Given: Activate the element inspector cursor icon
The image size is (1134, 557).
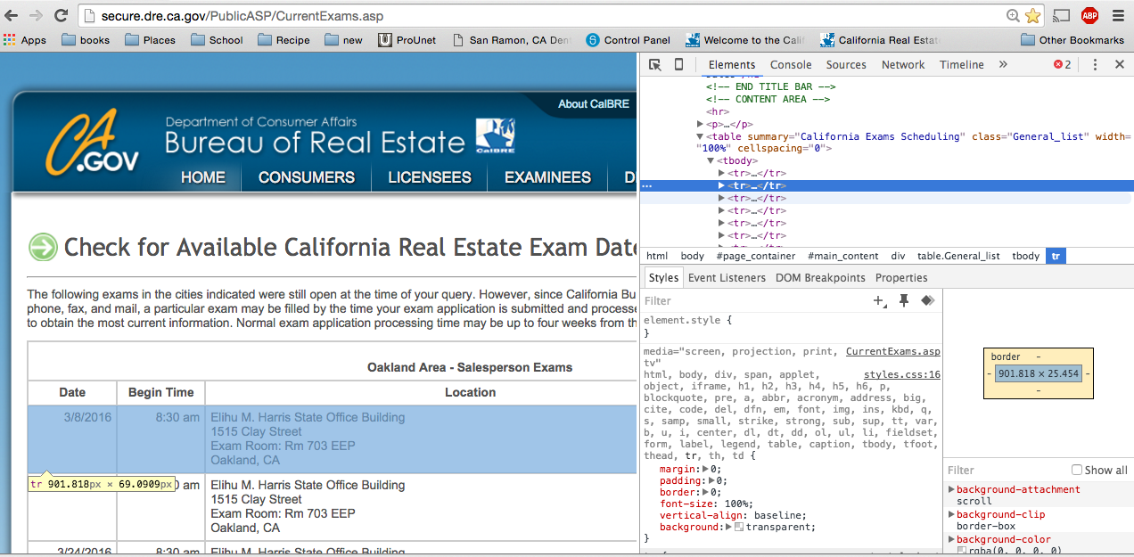Looking at the screenshot, I should pos(654,64).
